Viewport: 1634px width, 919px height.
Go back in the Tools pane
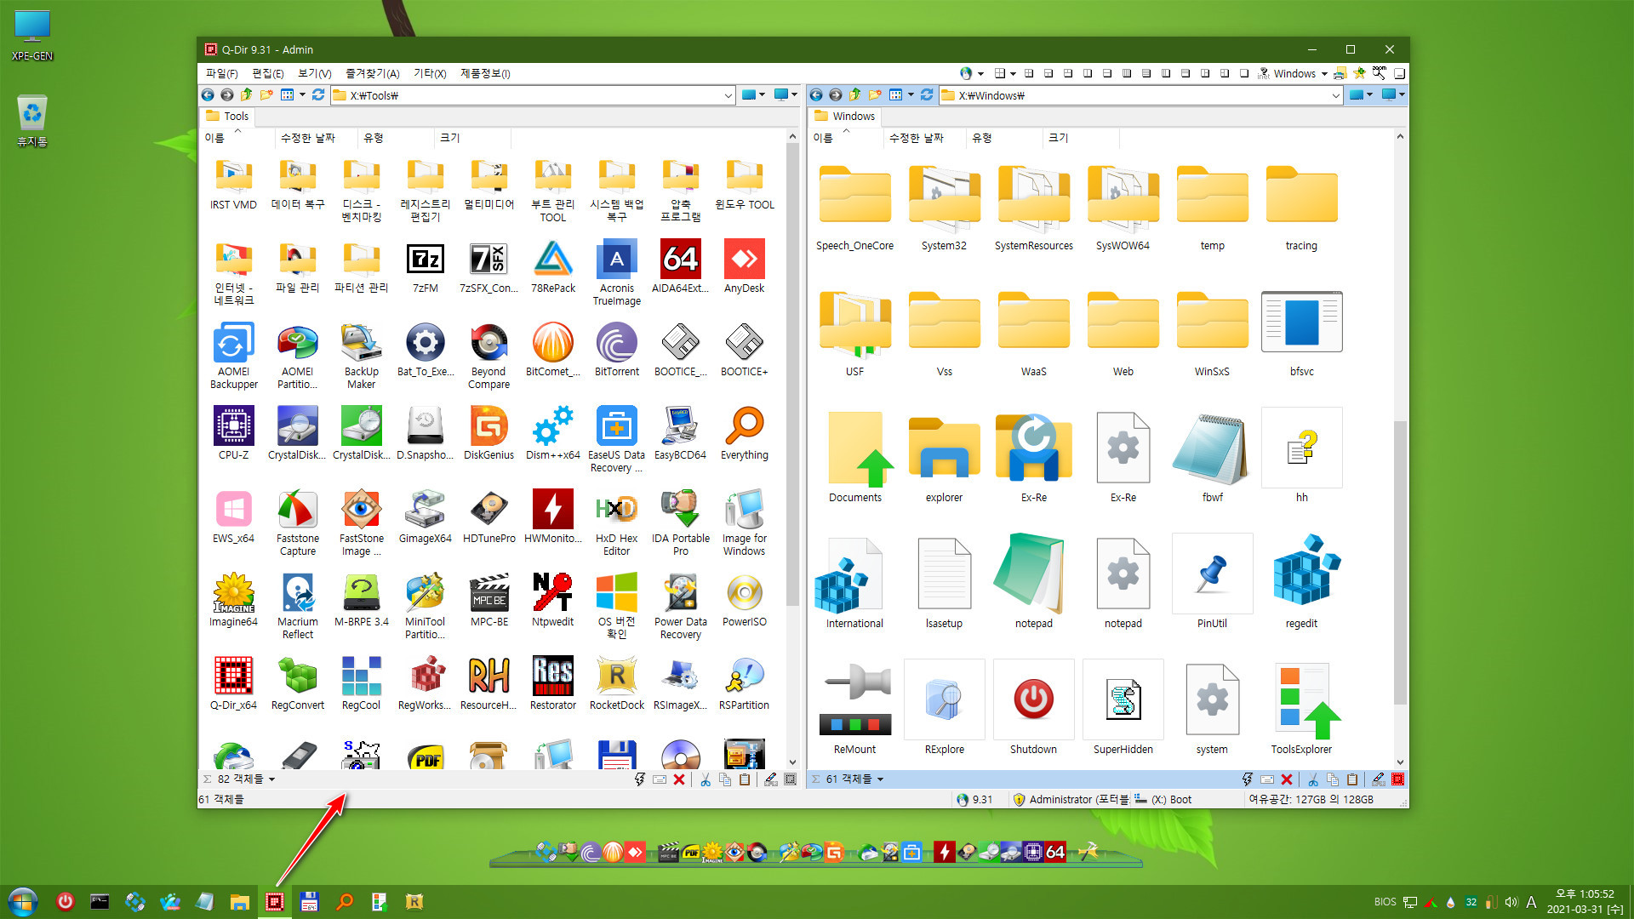coord(208,95)
